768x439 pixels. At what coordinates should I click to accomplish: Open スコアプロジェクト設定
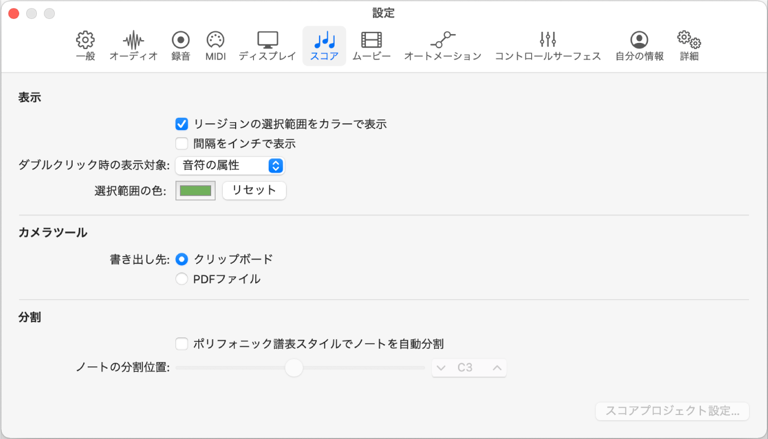click(x=672, y=411)
